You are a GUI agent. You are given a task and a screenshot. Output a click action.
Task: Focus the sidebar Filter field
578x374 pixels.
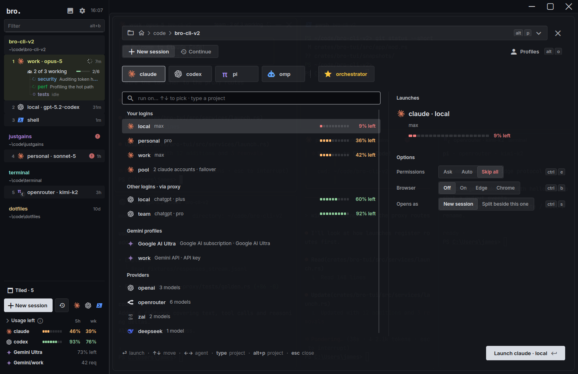tap(54, 26)
